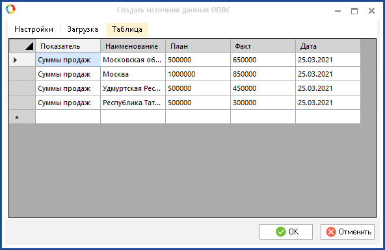Sort by the Показатель column header

pos(68,46)
